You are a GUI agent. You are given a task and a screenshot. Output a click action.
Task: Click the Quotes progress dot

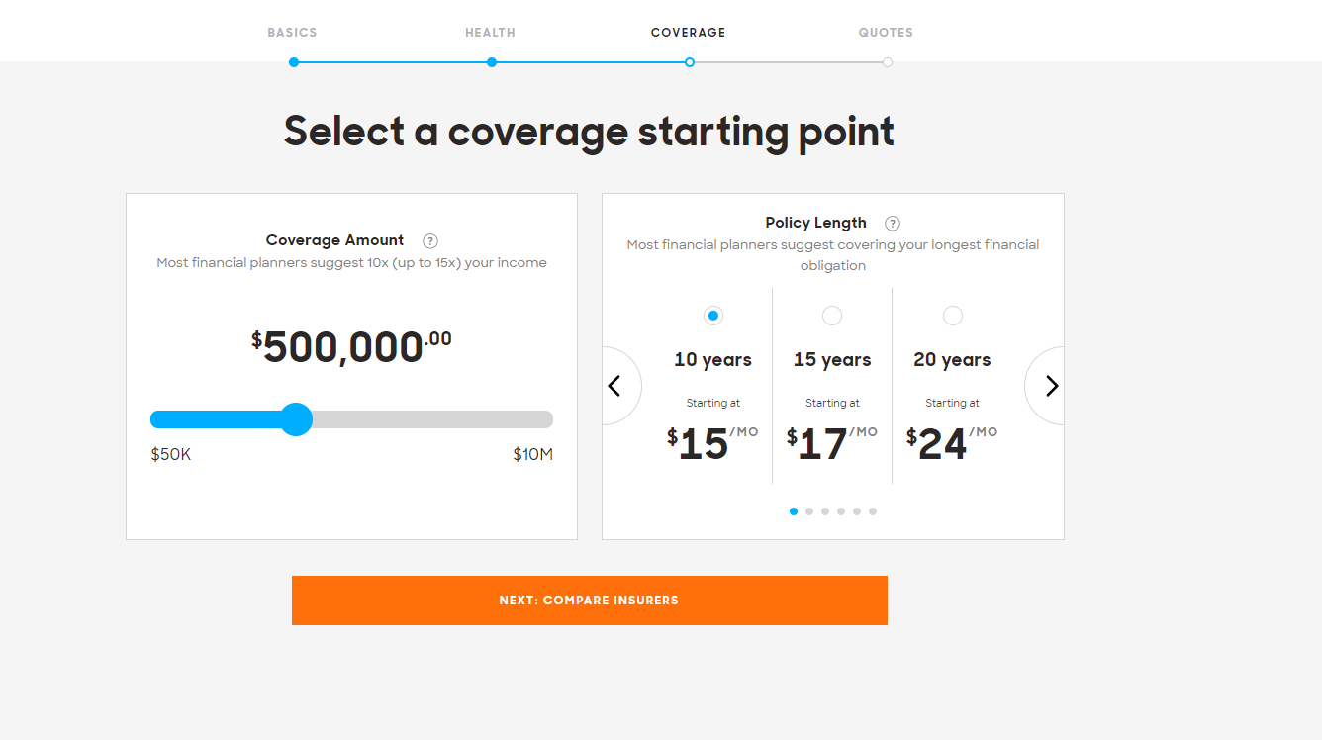(x=888, y=62)
